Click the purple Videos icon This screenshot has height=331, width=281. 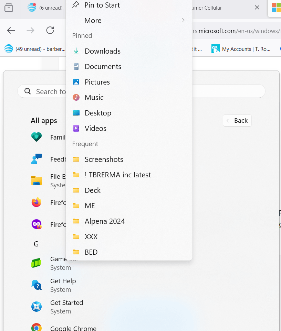(76, 128)
